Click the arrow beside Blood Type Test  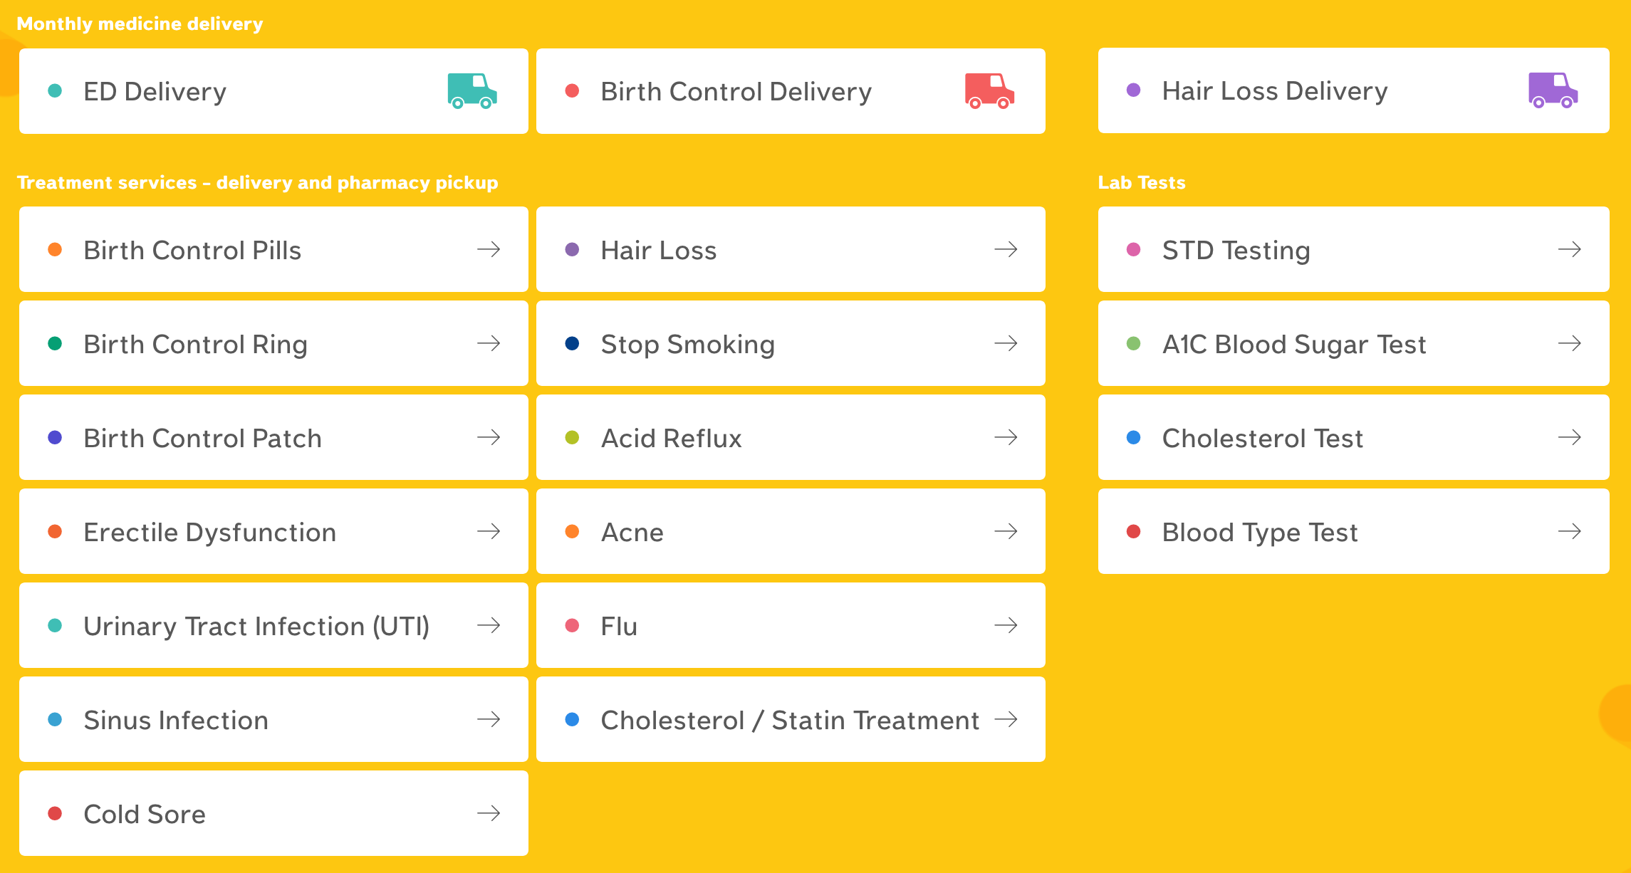[1570, 531]
